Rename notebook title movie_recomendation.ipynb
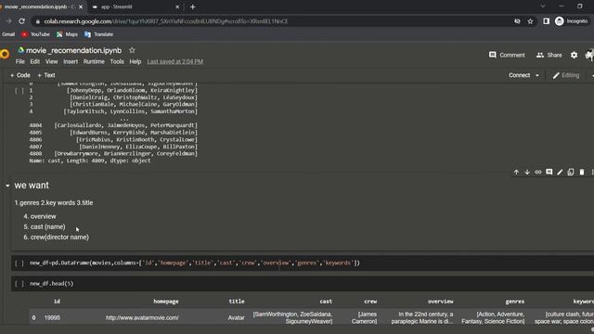Image resolution: width=594 pixels, height=334 pixels. [74, 50]
